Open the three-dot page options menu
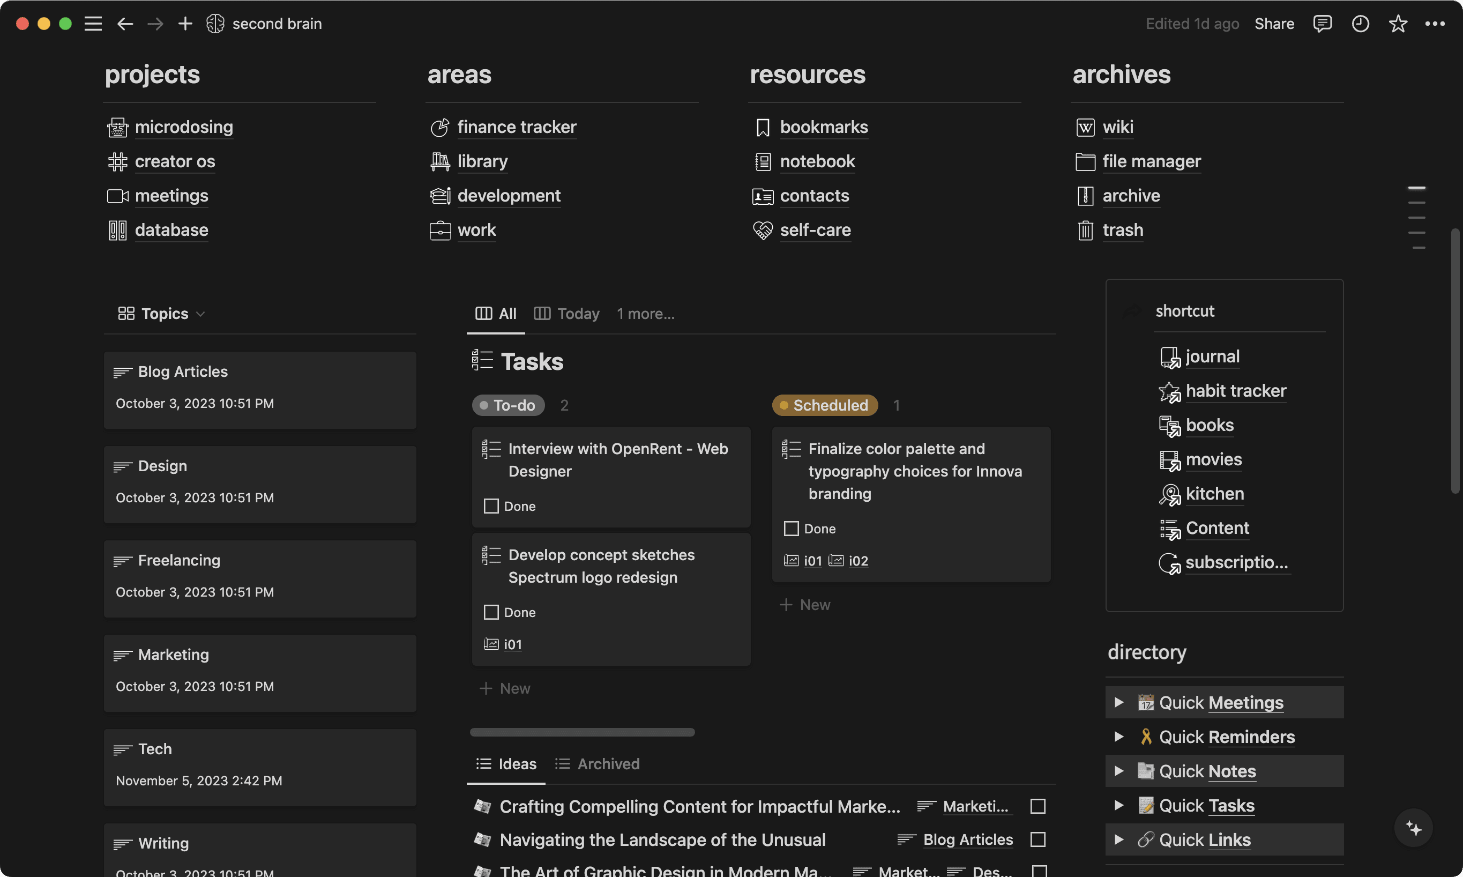Screen dimensions: 1463x877 (1435, 24)
